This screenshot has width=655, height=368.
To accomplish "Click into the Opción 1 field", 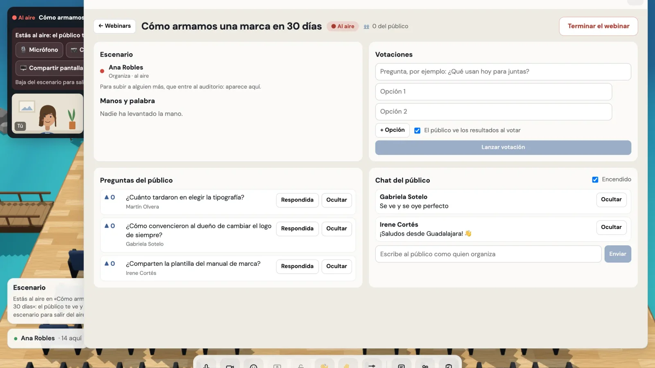I will (493, 92).
